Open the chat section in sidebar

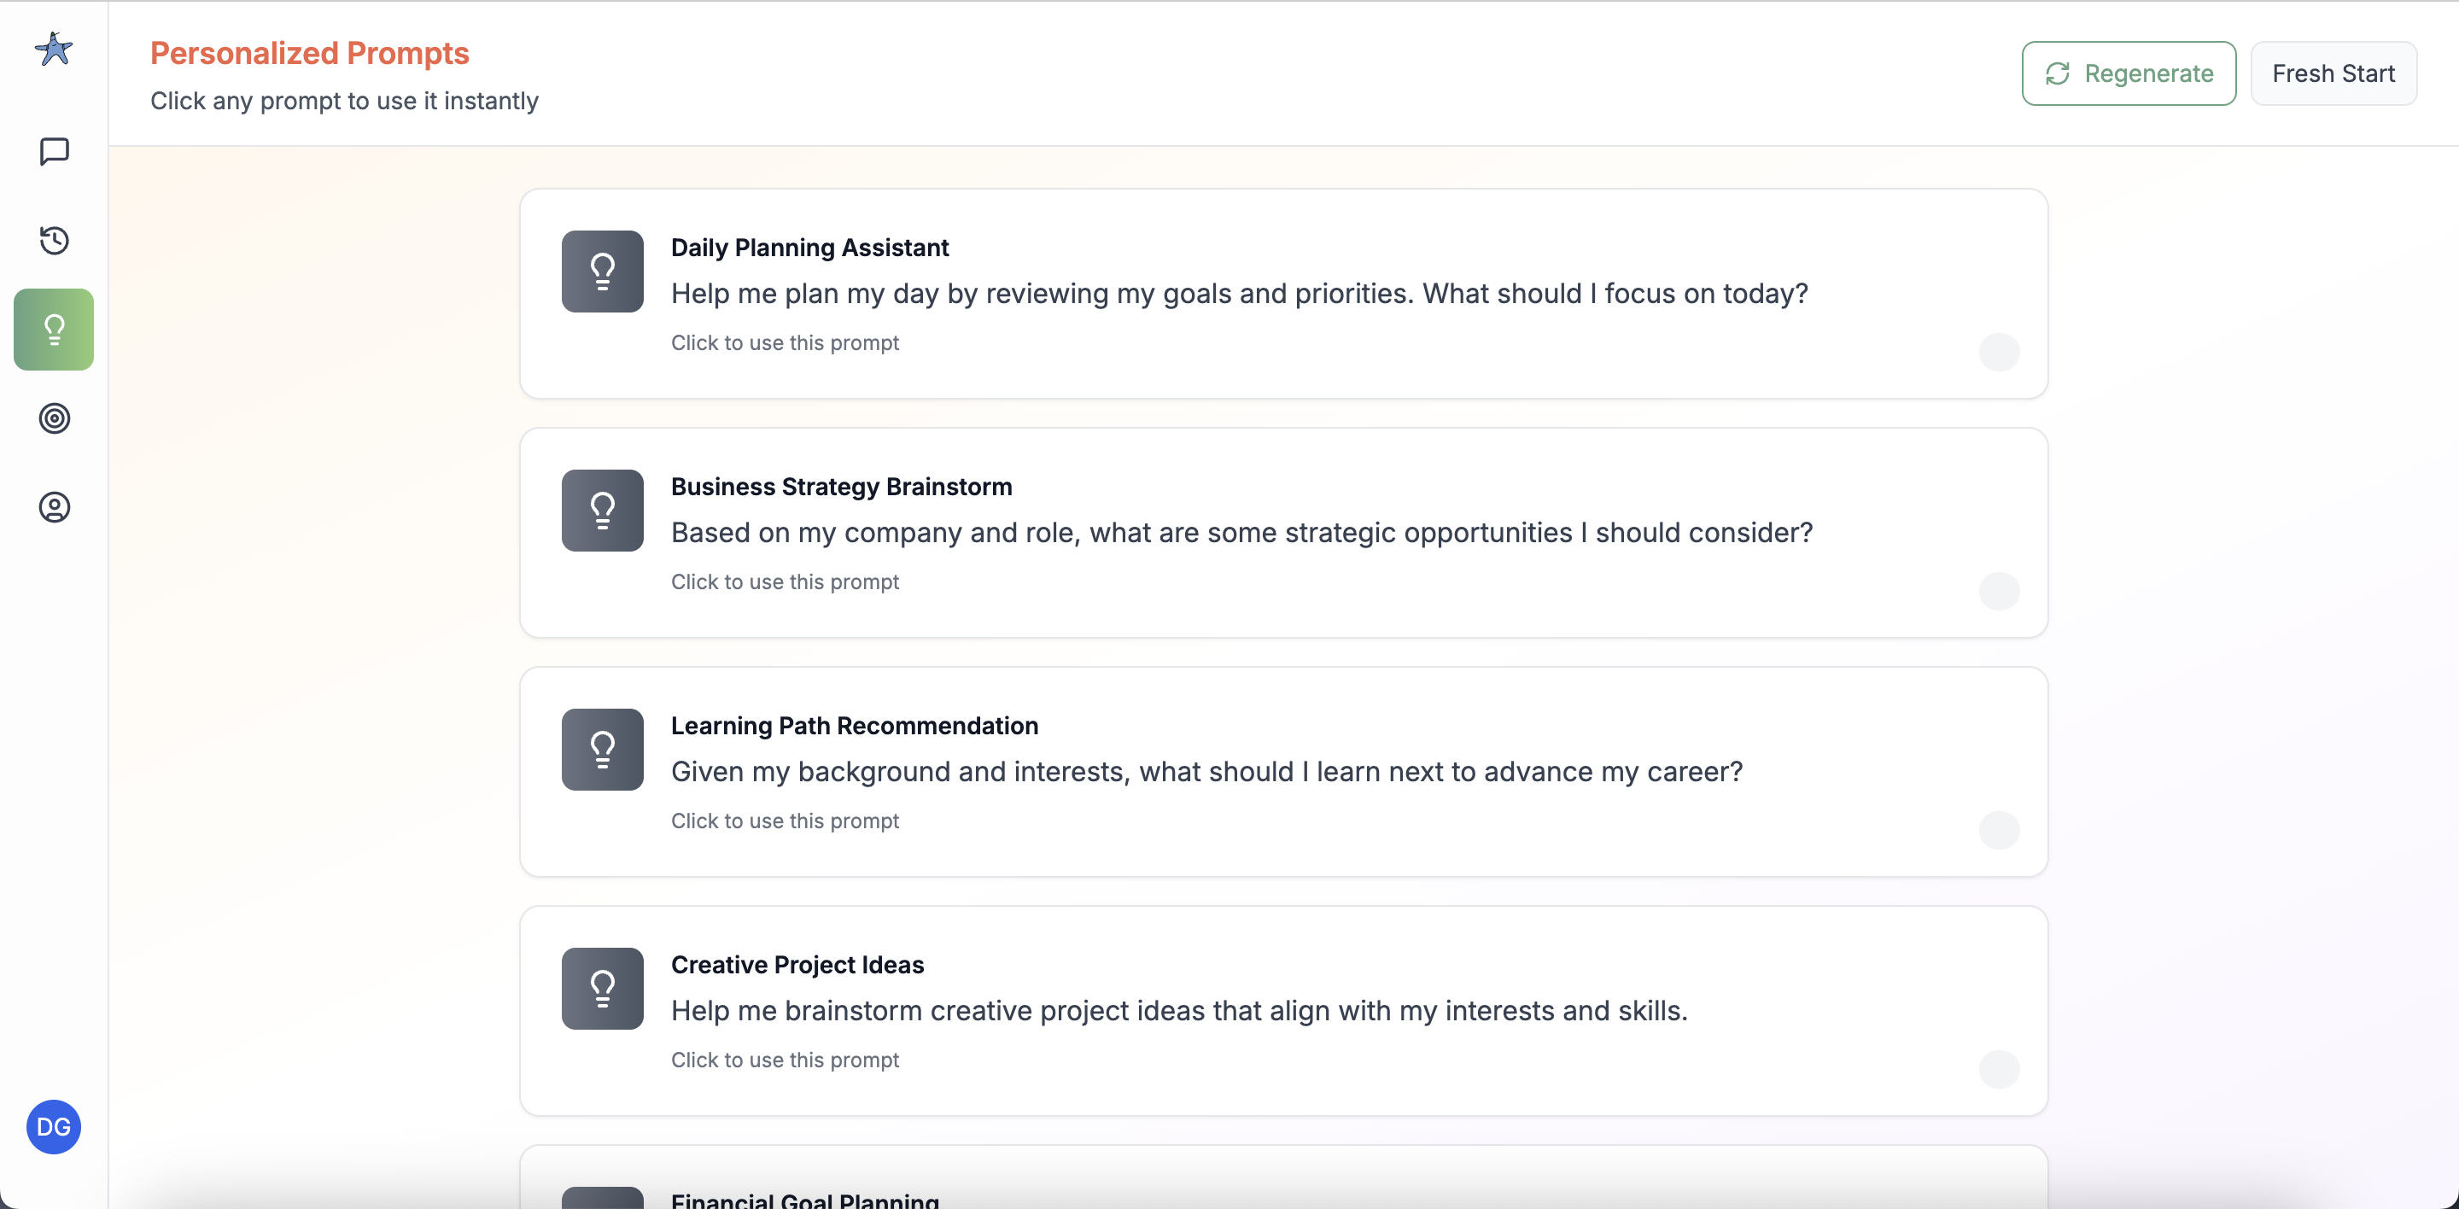coord(54,151)
